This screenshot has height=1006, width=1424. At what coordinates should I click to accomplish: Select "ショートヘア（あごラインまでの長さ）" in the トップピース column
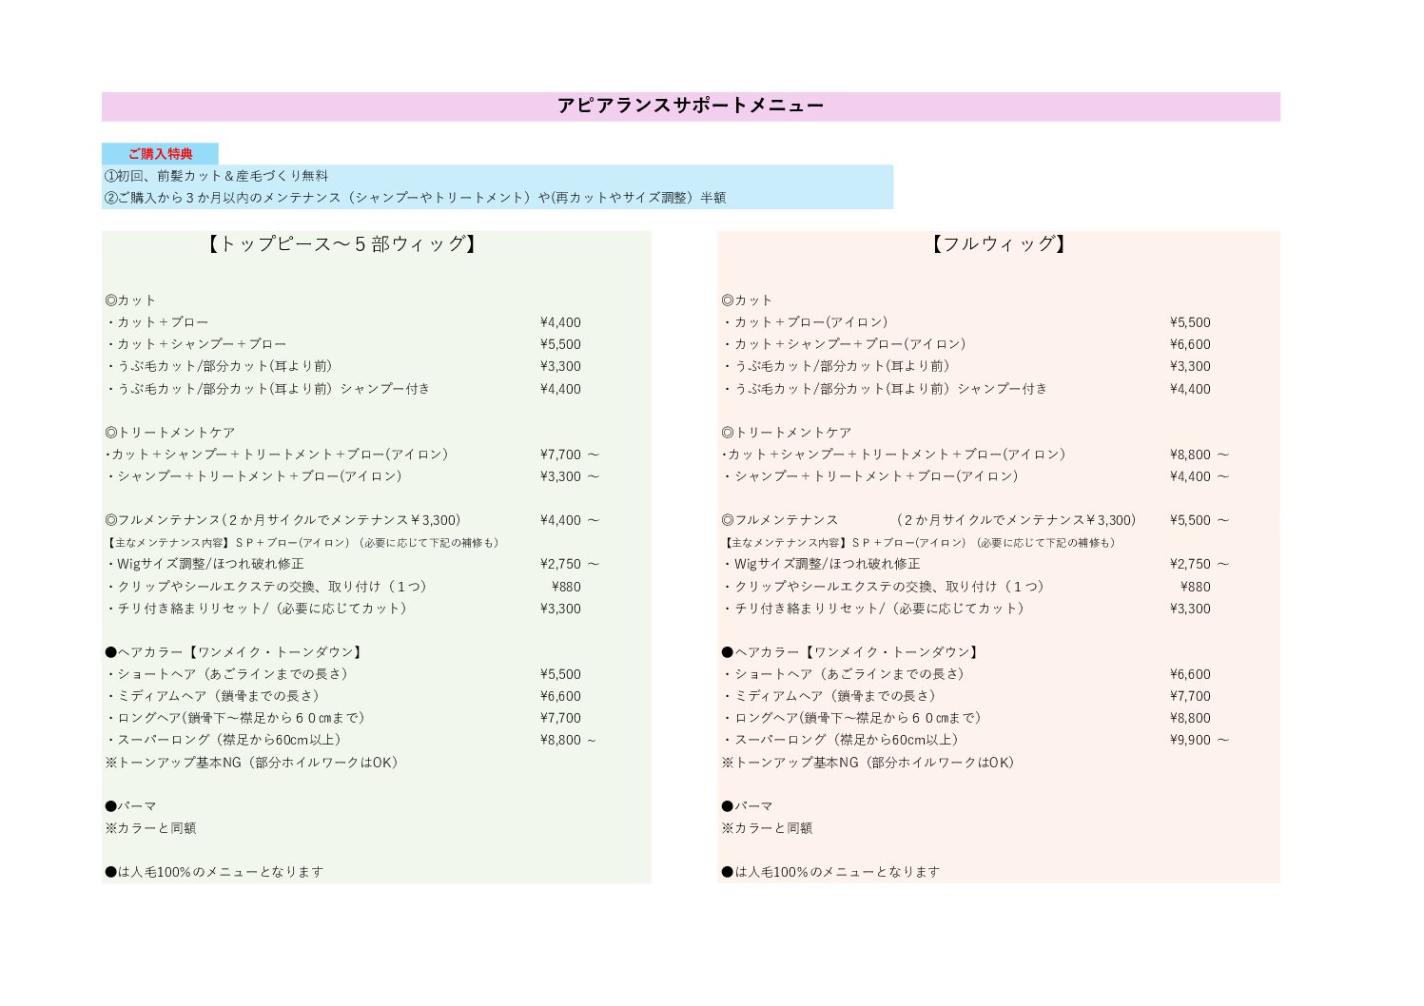[228, 674]
